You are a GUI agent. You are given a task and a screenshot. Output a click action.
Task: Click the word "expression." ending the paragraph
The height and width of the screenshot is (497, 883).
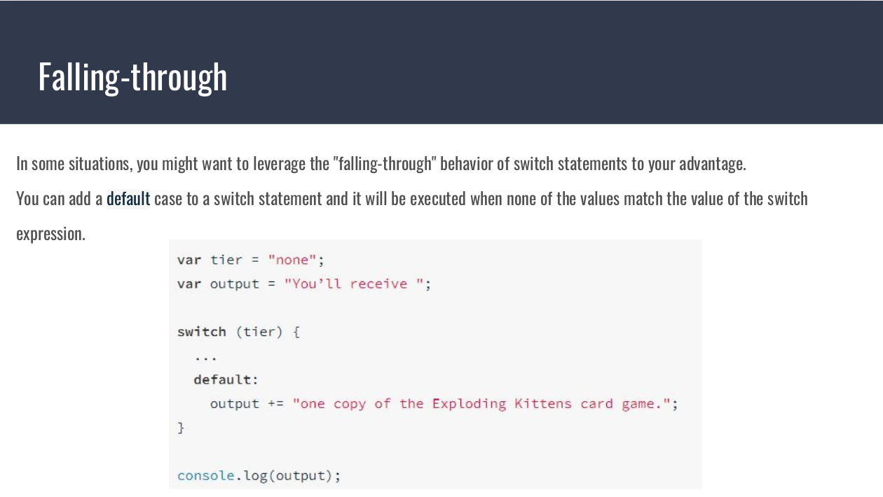tap(50, 234)
